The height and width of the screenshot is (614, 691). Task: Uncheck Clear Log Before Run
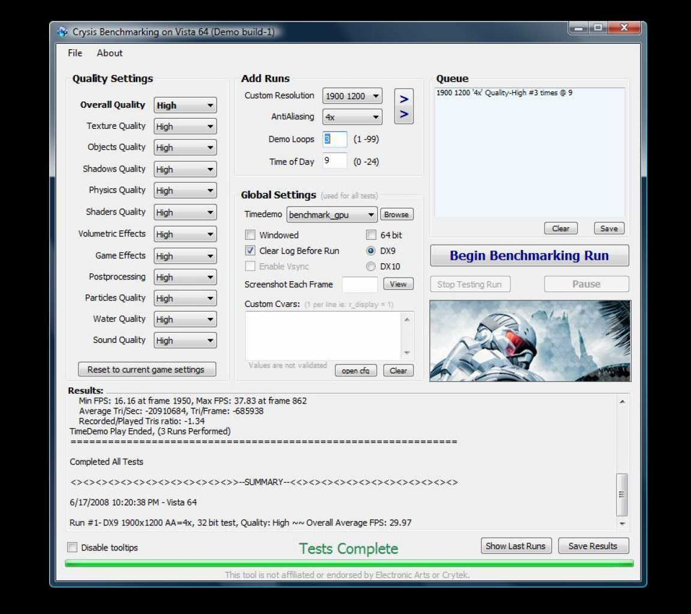[x=250, y=251]
